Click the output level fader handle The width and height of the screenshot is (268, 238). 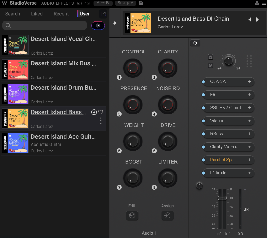click(222, 198)
